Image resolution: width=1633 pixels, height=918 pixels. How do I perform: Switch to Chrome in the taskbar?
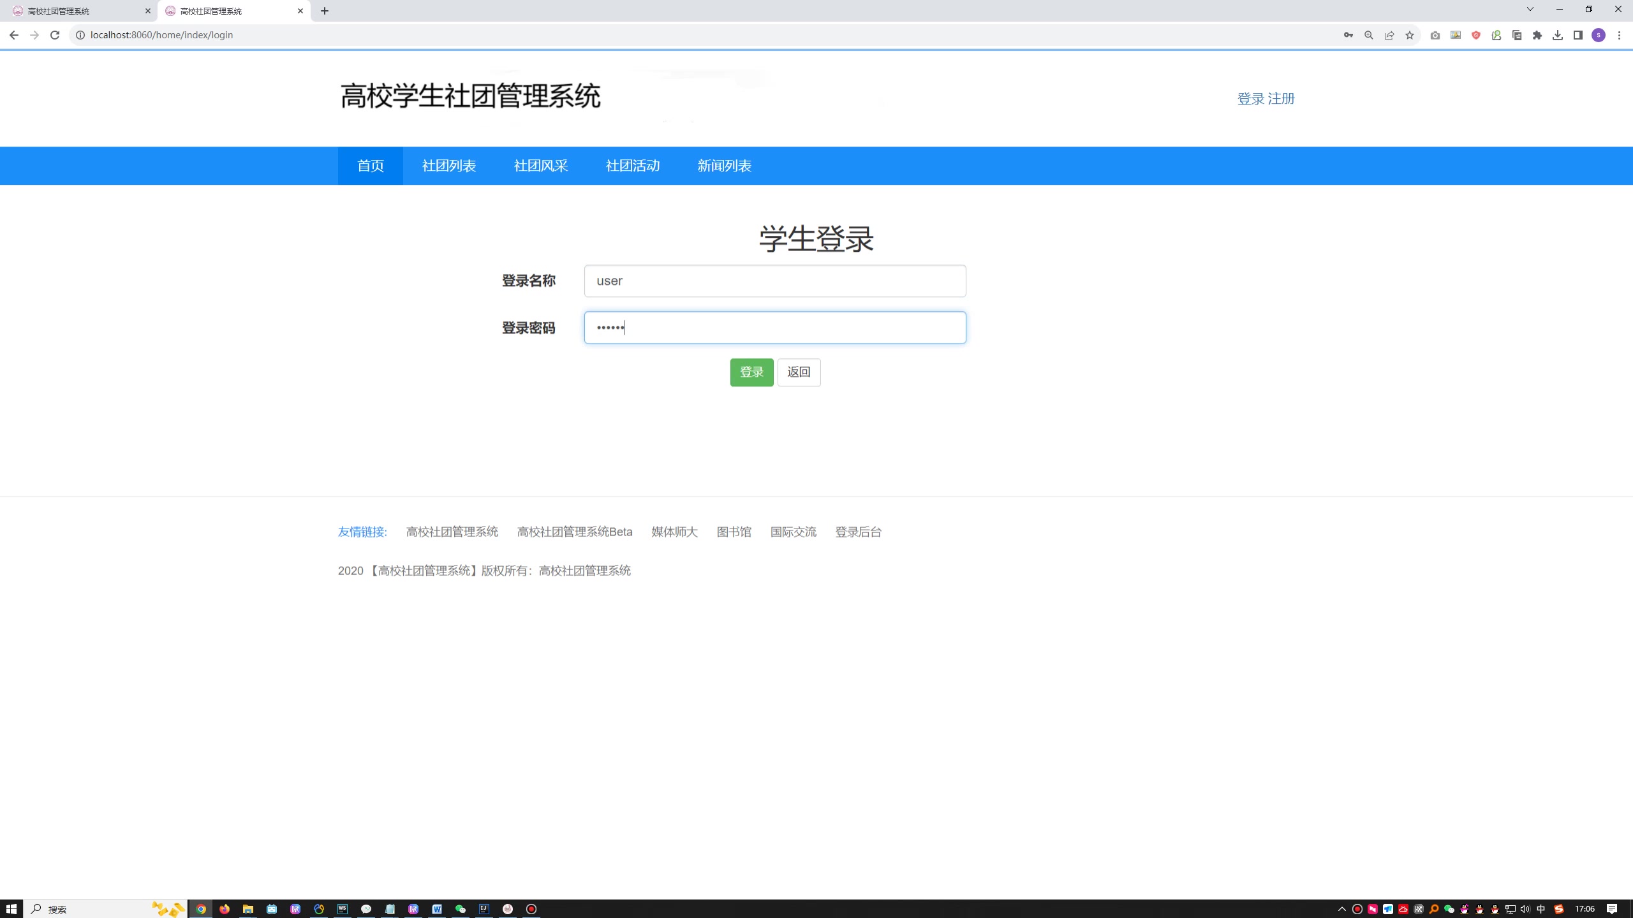click(201, 909)
